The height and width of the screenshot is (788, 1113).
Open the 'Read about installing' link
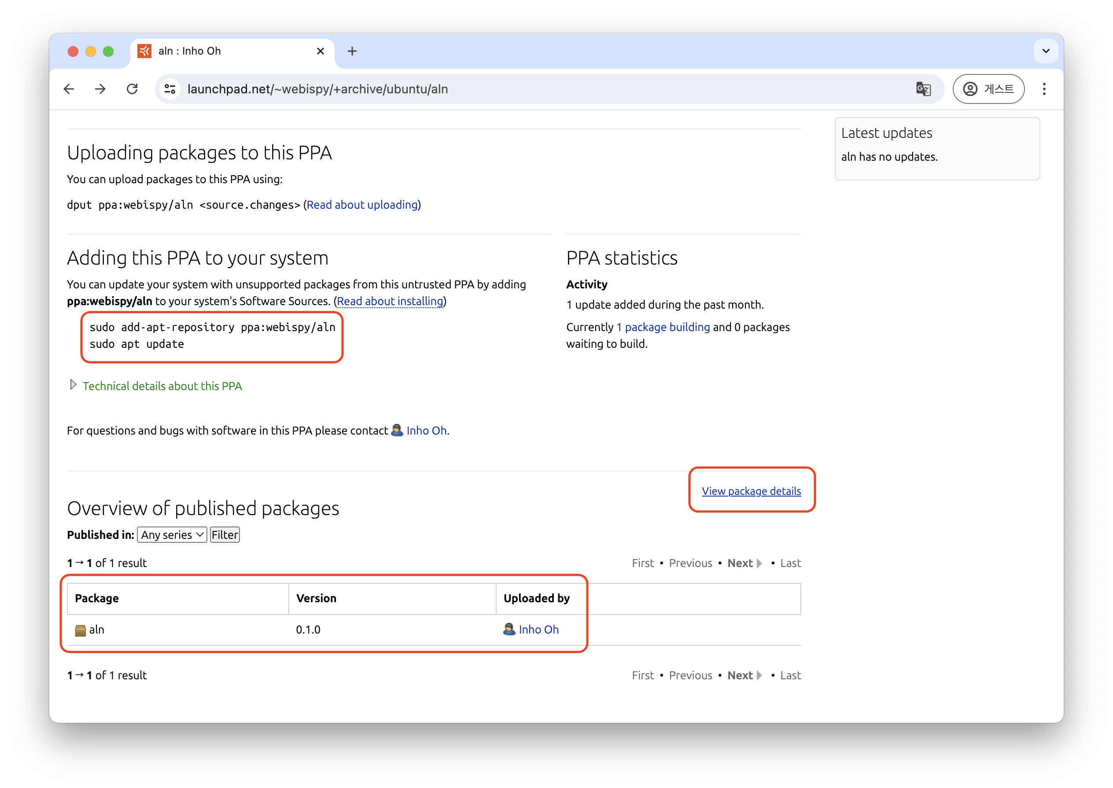pyautogui.click(x=390, y=301)
